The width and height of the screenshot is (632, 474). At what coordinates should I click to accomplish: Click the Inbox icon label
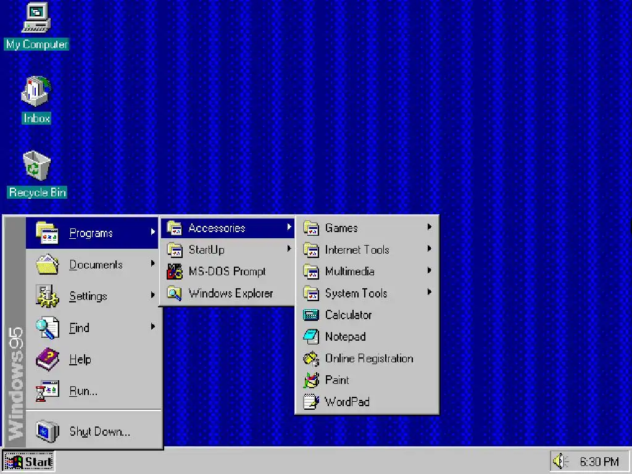36,118
